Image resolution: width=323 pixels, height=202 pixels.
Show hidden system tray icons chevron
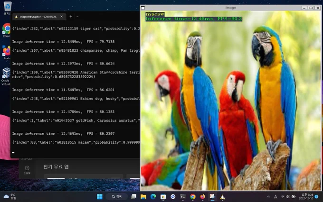[x=268, y=197]
